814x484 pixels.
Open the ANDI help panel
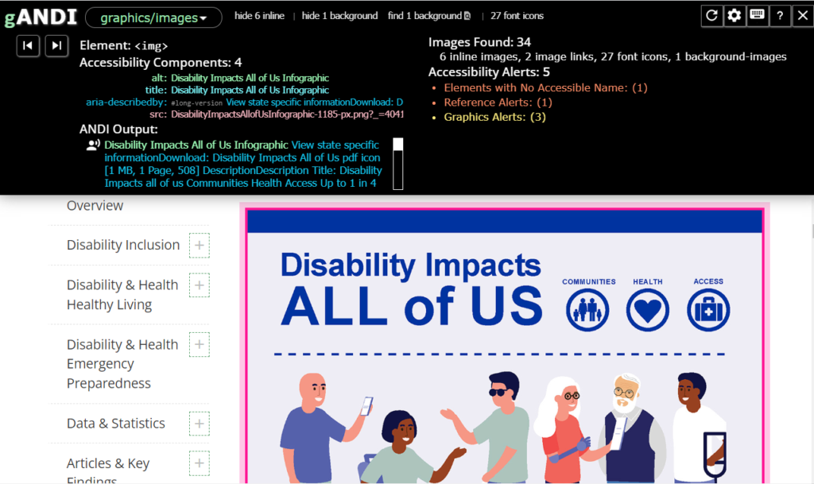coord(778,15)
